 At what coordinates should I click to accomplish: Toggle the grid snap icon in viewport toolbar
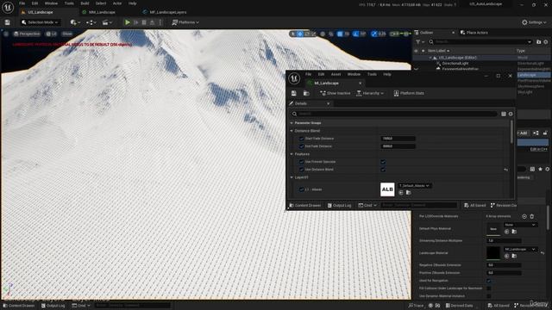click(x=340, y=34)
